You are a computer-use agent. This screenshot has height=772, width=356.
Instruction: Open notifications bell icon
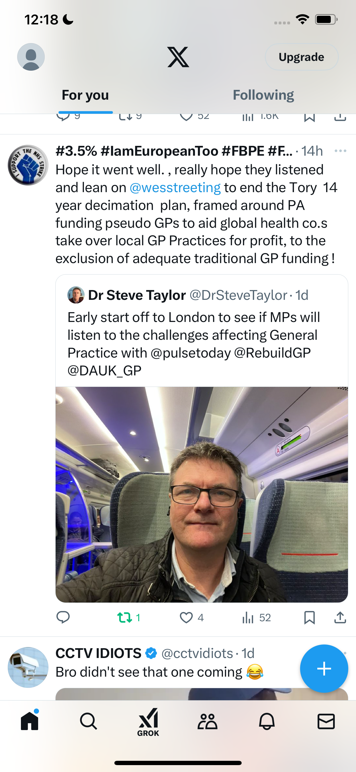267,721
